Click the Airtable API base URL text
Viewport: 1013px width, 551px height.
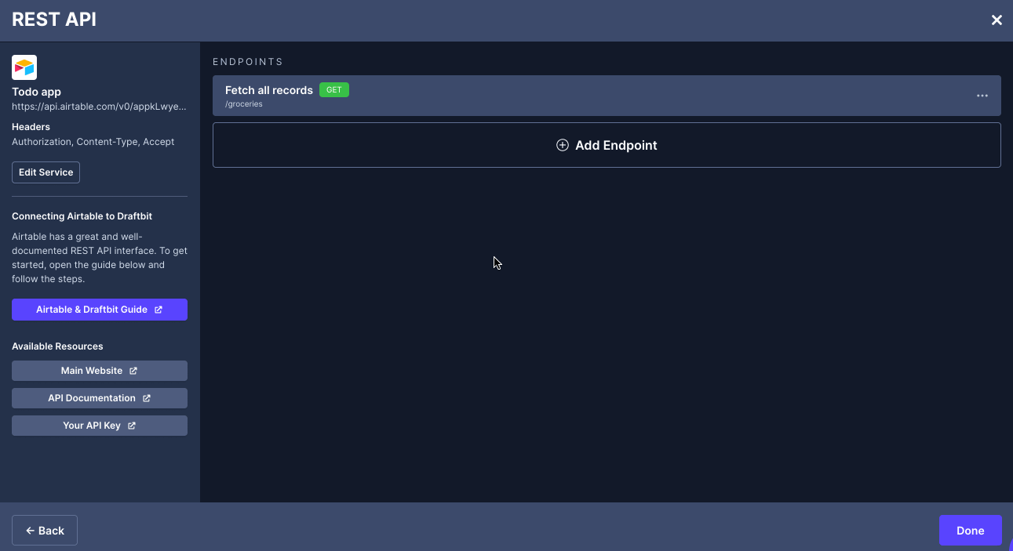pyautogui.click(x=99, y=107)
